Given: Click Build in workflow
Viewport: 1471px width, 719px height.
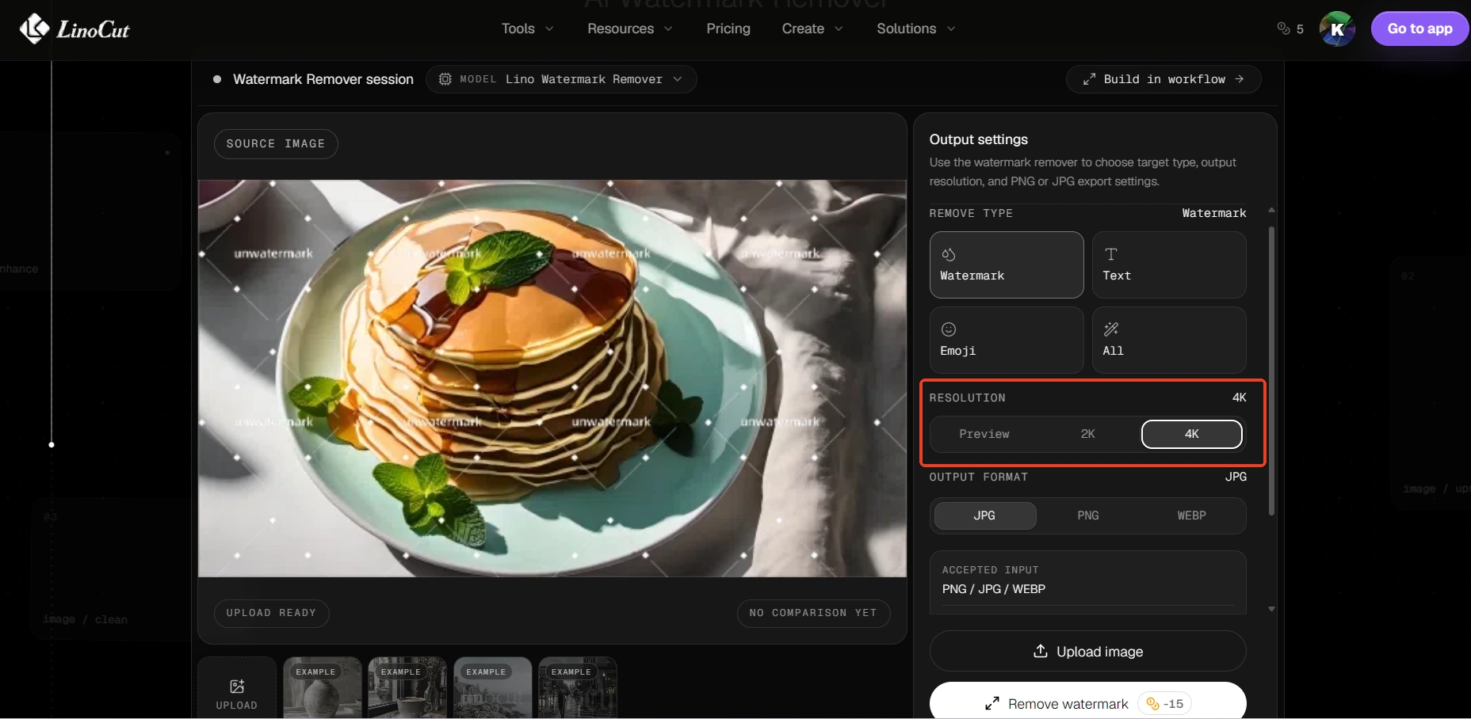Looking at the screenshot, I should click(1163, 79).
